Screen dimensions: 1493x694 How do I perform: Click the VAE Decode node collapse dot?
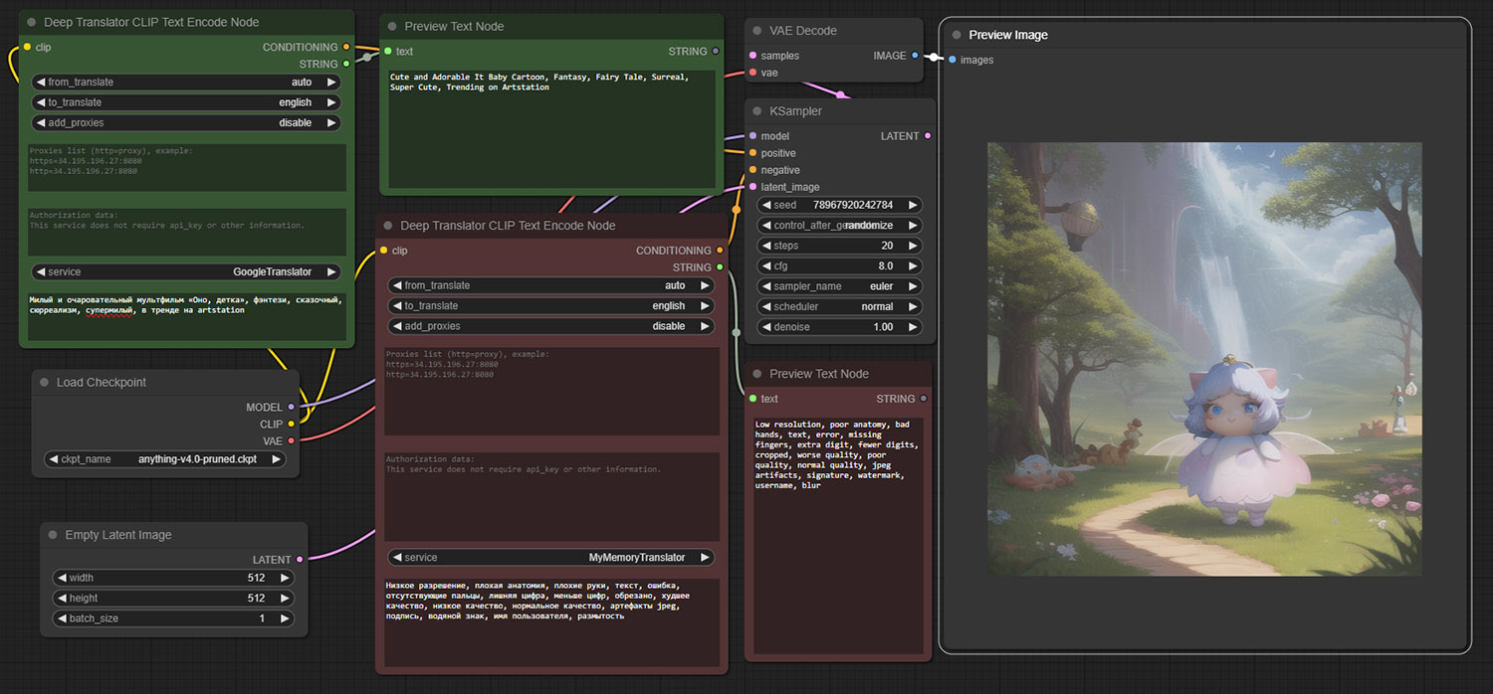757,31
